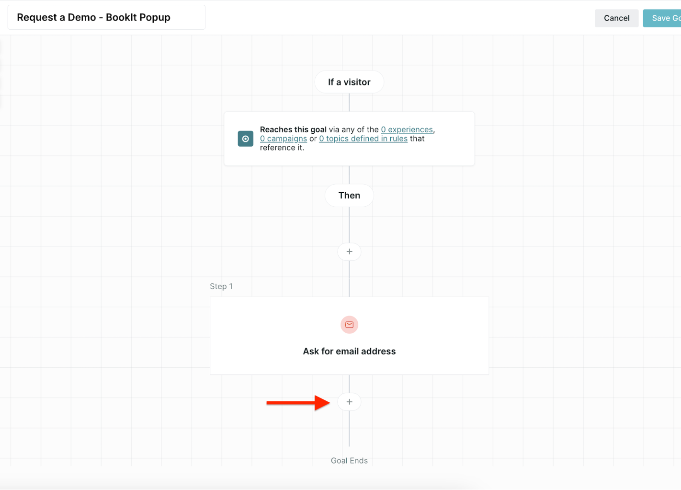Click the teal goal target icon

pos(245,139)
